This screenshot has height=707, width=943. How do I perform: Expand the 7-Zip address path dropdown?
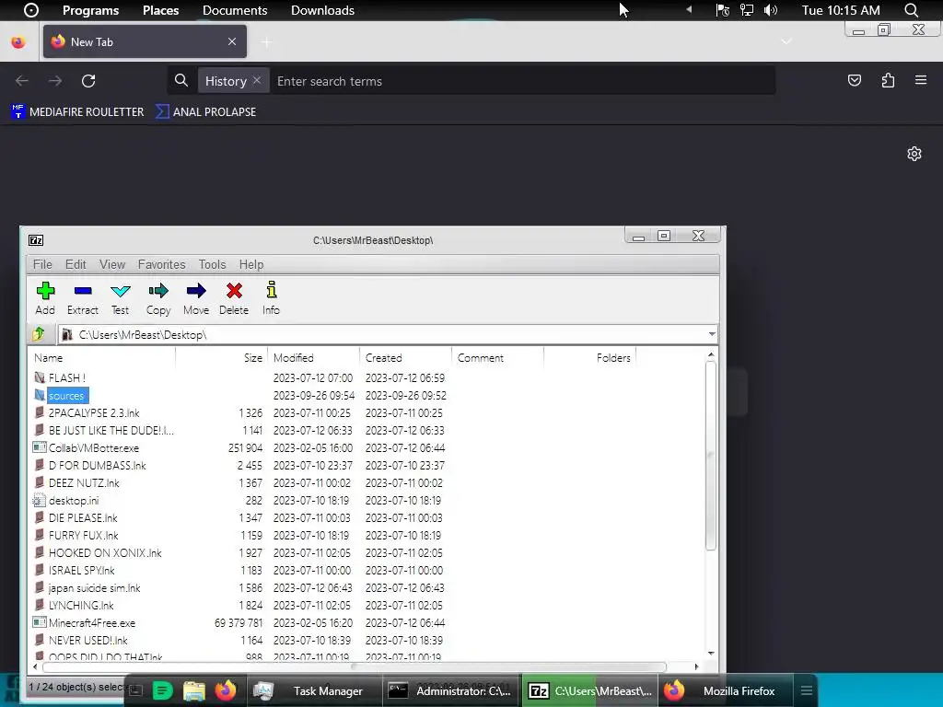(712, 334)
